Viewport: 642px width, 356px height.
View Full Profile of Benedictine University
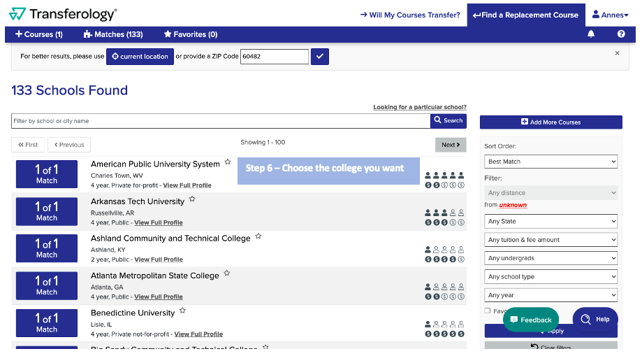click(198, 334)
